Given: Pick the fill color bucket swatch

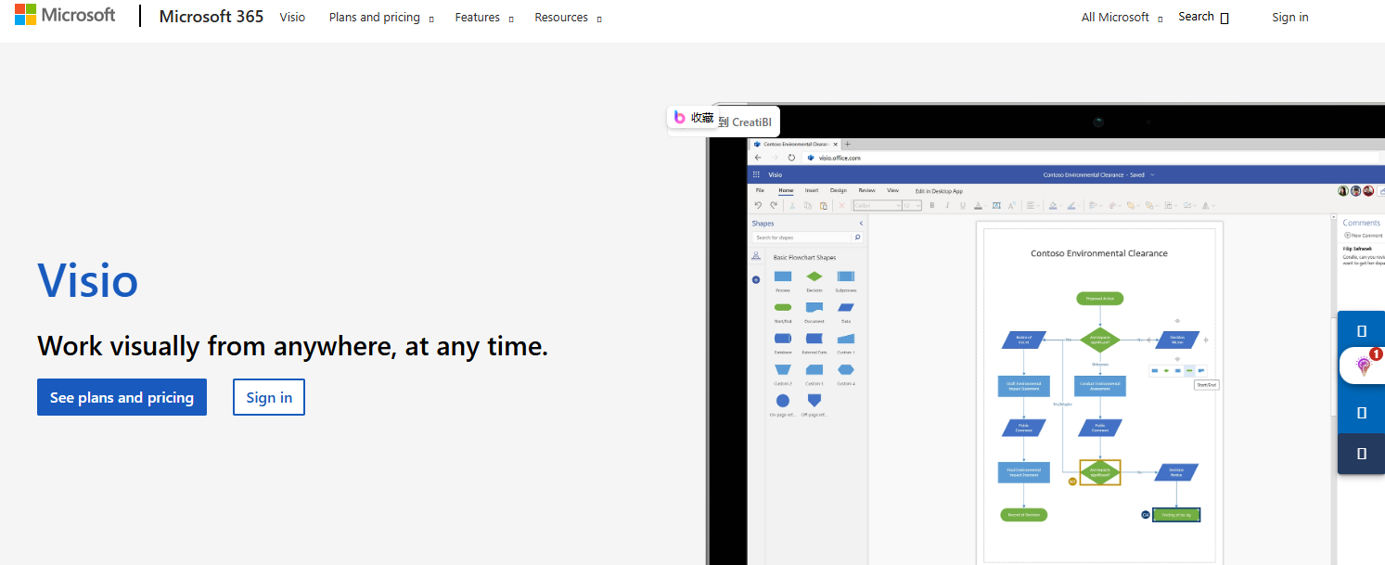Looking at the screenshot, I should click(1055, 206).
